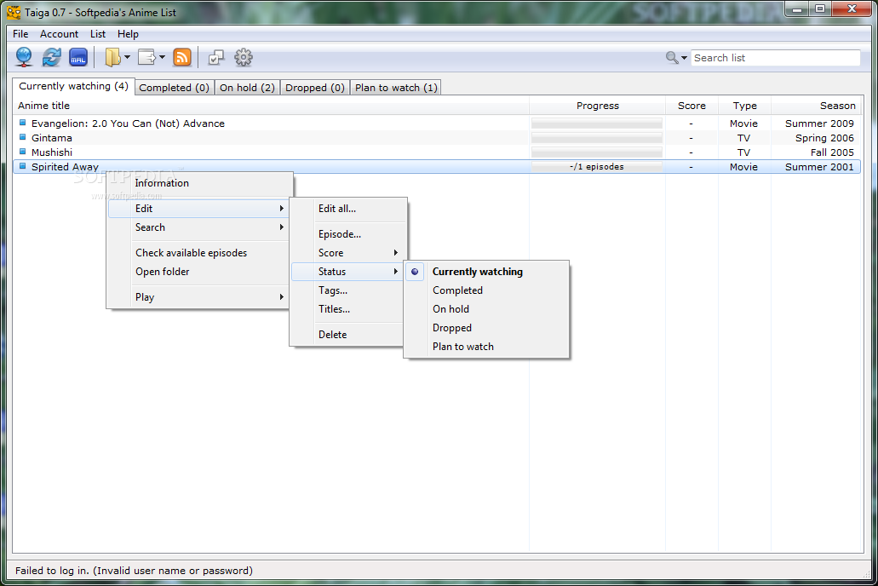Open the Account menu

click(x=59, y=34)
